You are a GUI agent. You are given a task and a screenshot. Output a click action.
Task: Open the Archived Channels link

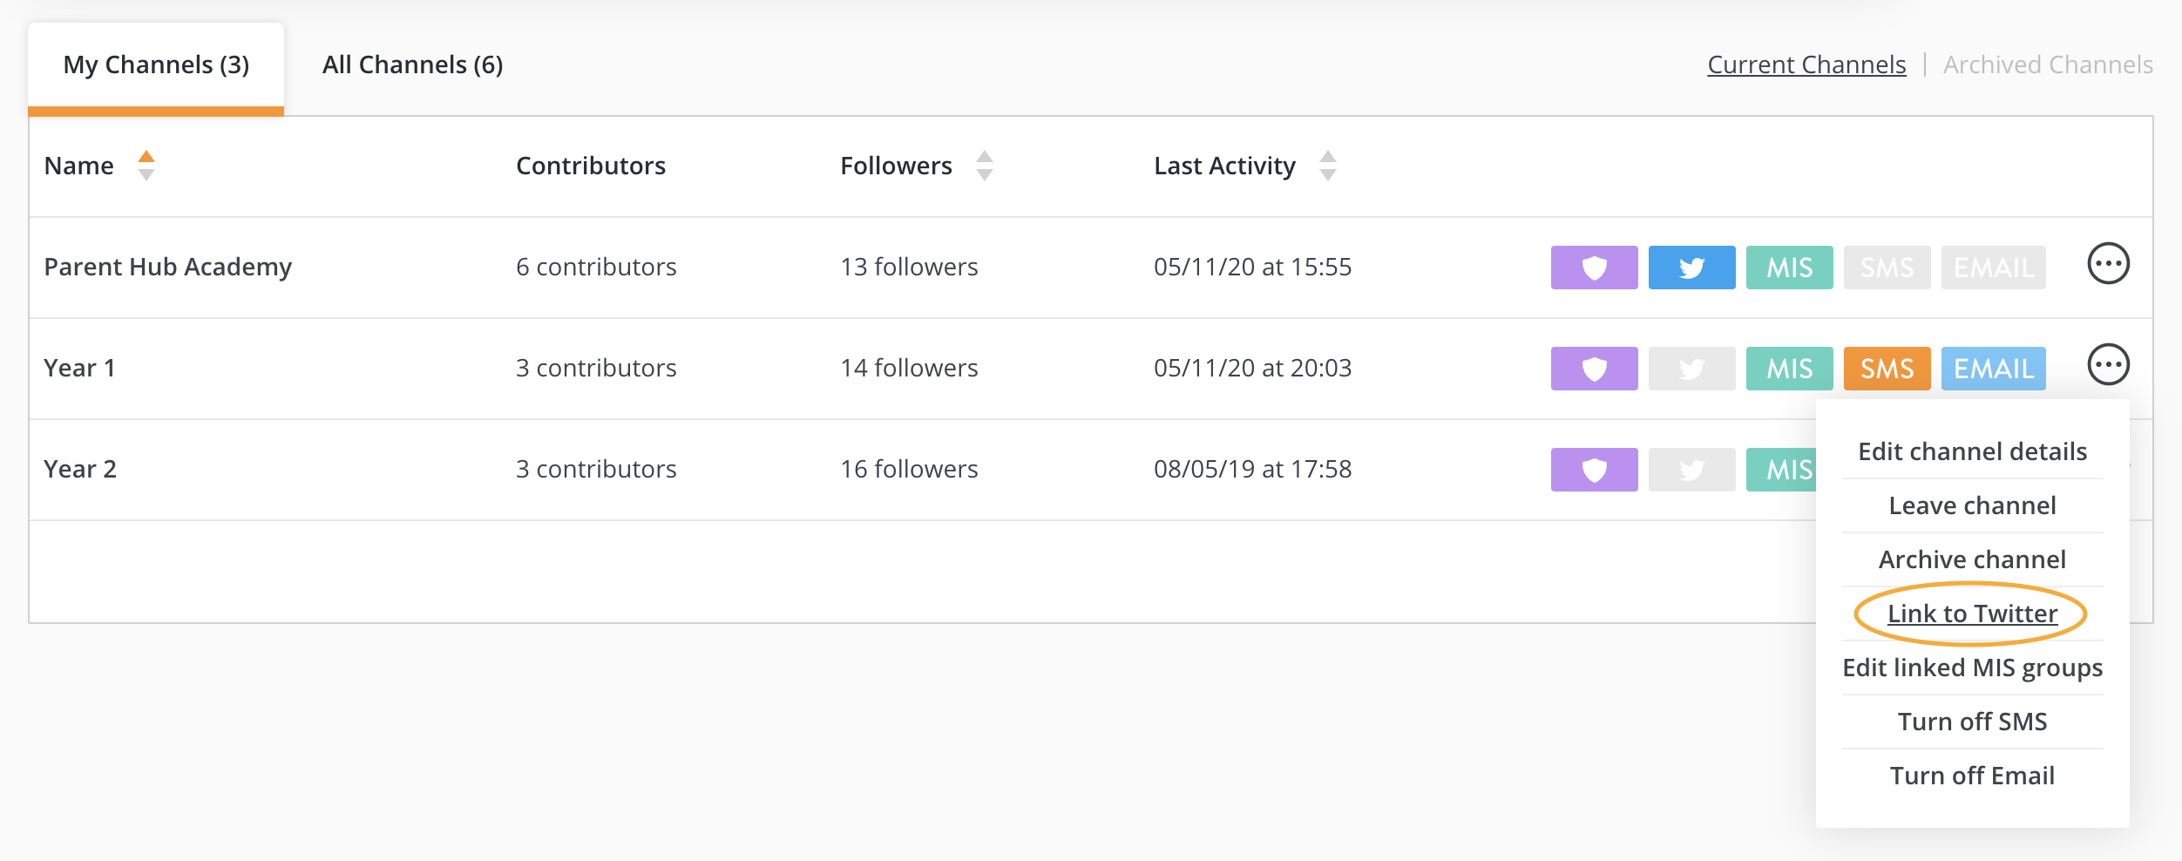2048,64
